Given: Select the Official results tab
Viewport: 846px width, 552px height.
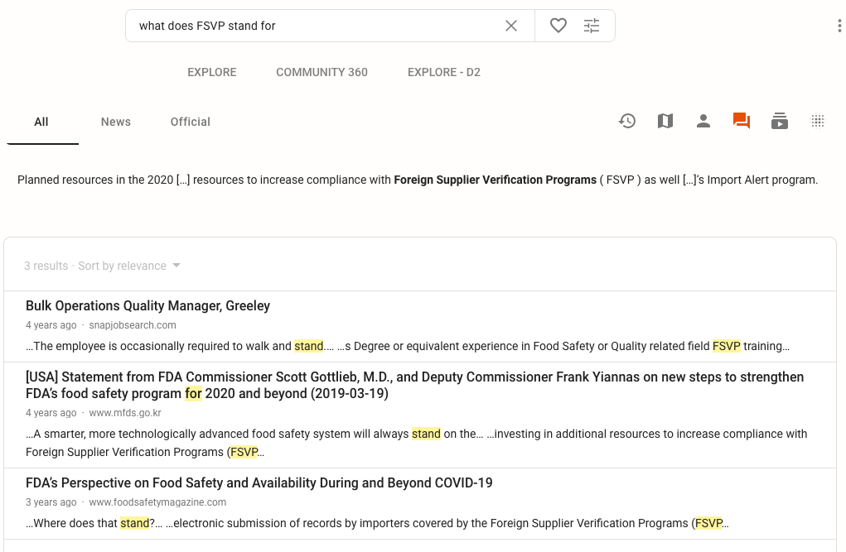Looking at the screenshot, I should (191, 122).
